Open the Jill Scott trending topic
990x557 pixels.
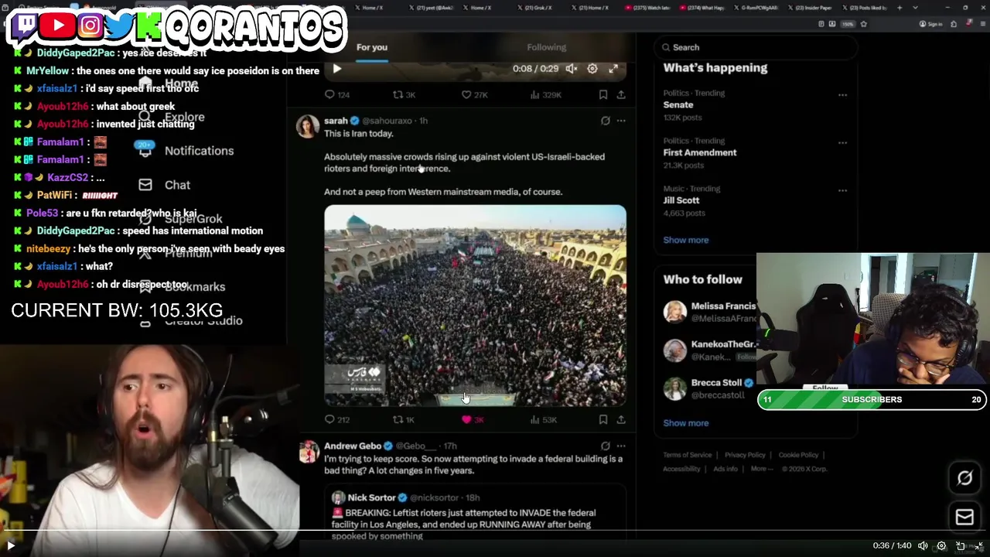click(681, 200)
